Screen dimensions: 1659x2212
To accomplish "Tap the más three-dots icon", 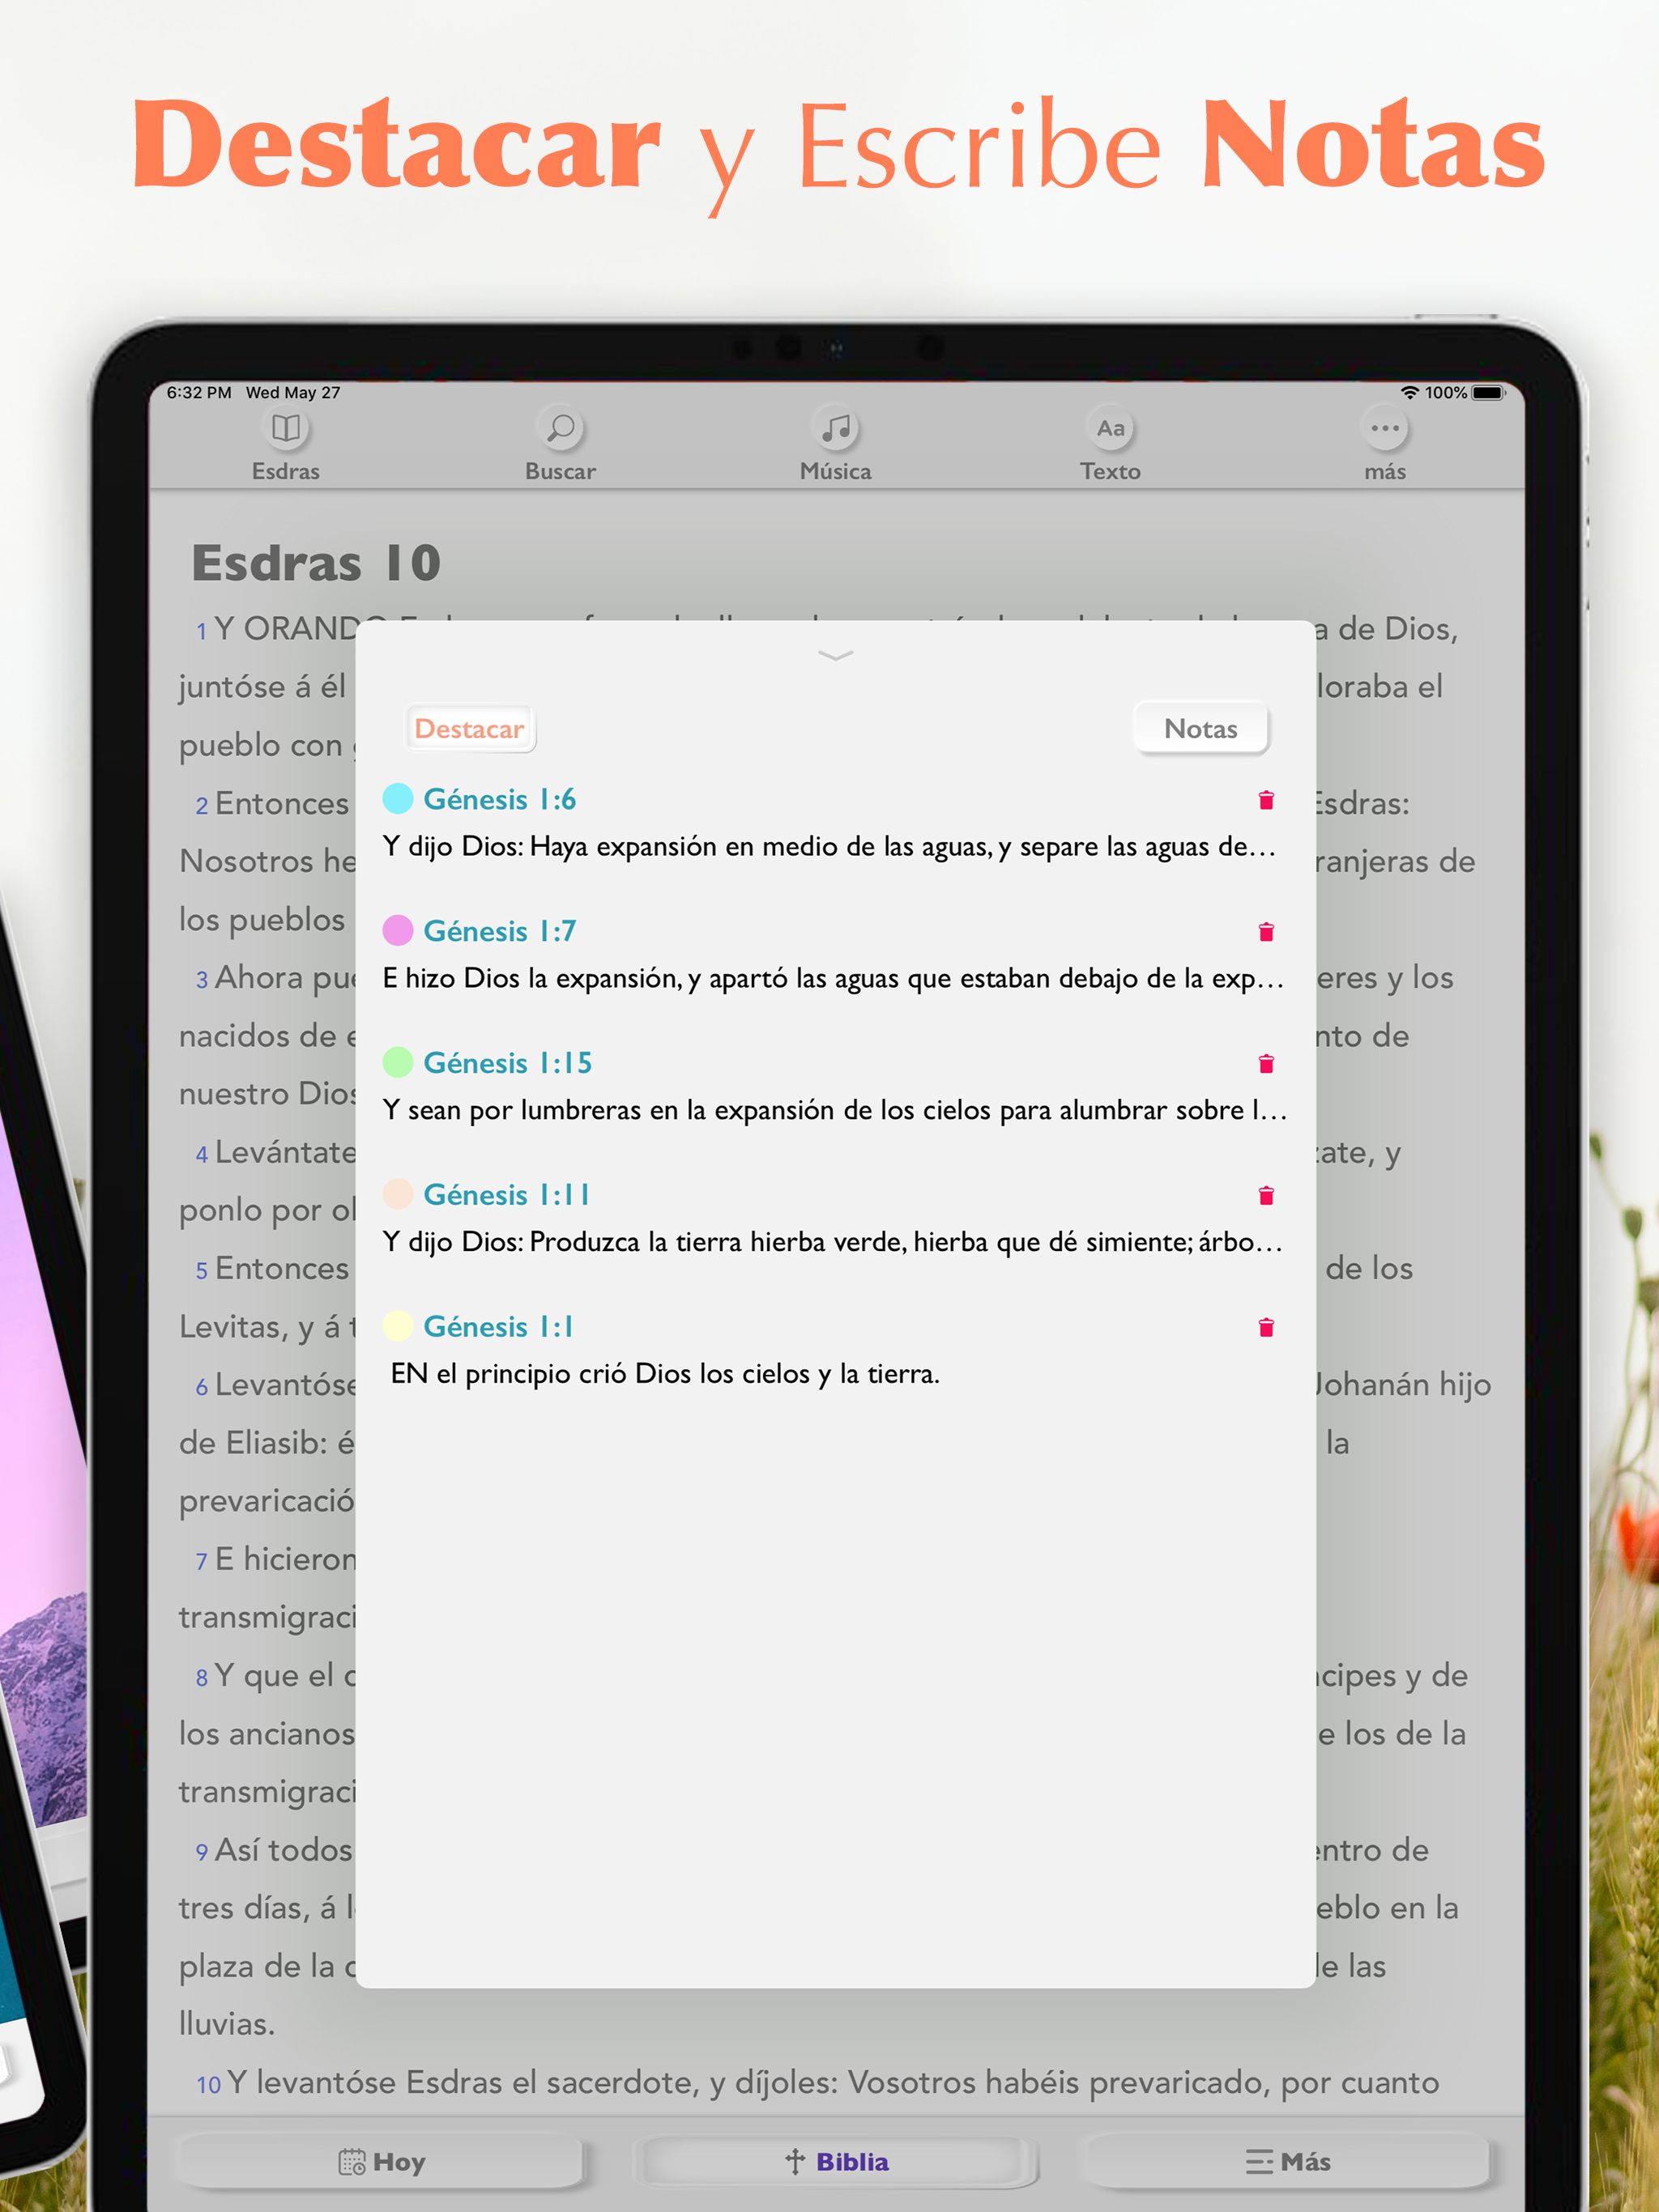I will 1385,429.
